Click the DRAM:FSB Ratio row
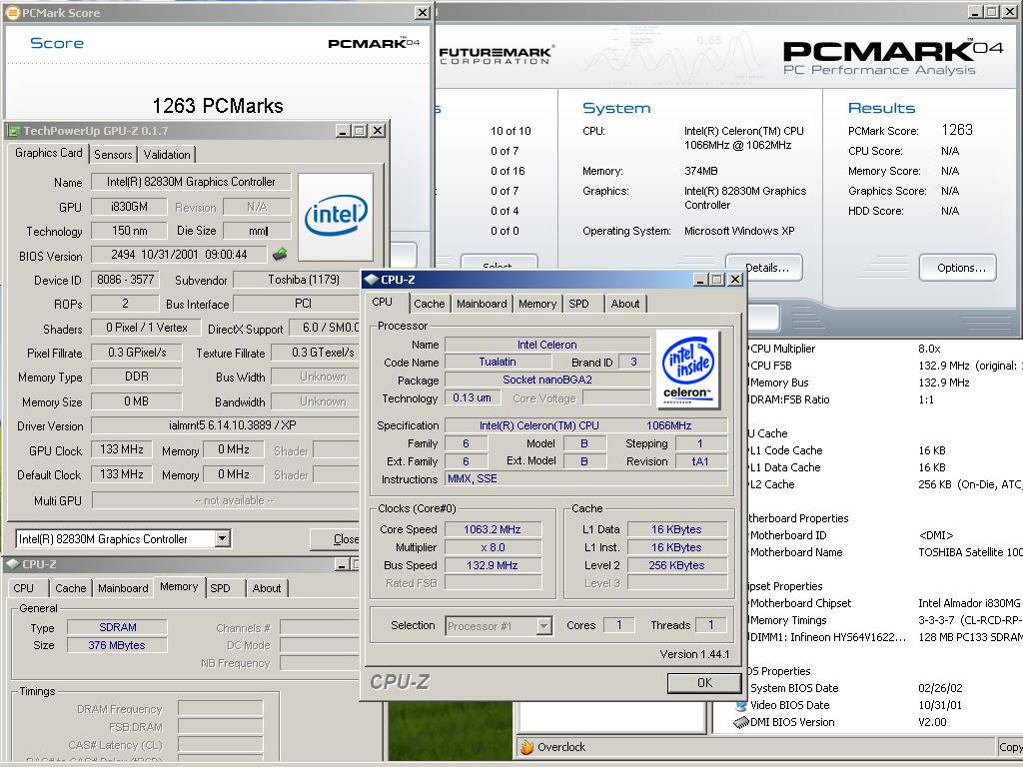1023x767 pixels. click(885, 399)
